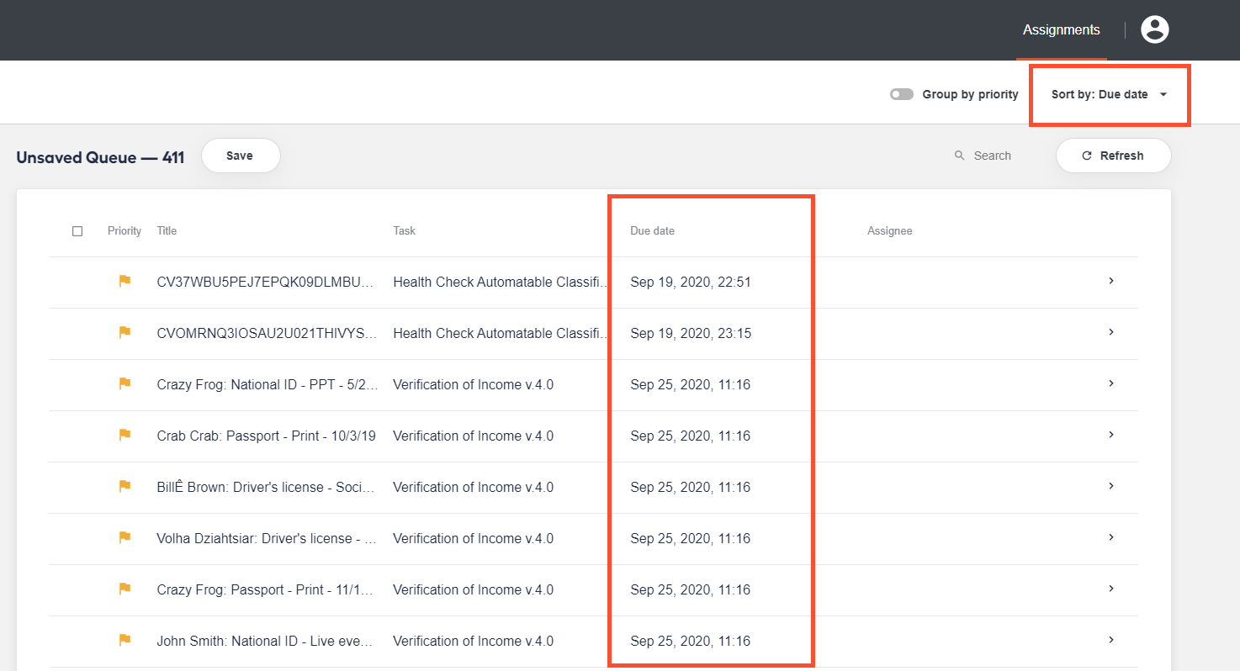Click Verification of Income in John Smith row
The width and height of the screenshot is (1240, 671).
coord(473,642)
